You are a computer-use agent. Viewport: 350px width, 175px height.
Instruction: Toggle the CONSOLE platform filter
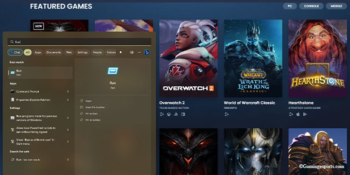click(x=311, y=6)
